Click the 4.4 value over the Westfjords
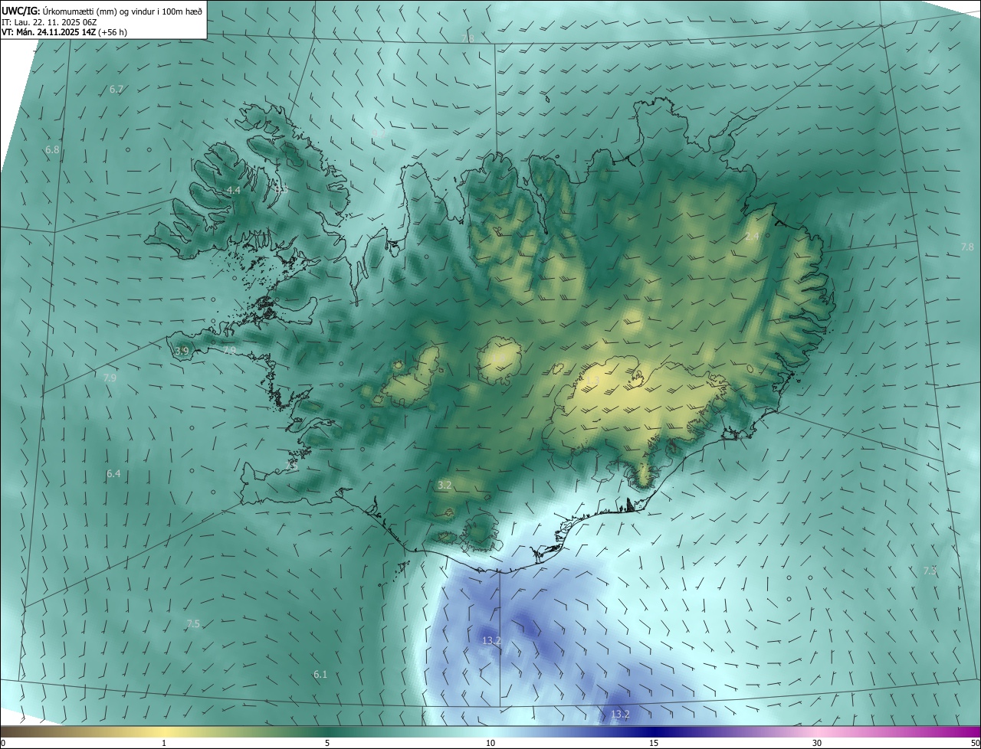 [x=234, y=190]
